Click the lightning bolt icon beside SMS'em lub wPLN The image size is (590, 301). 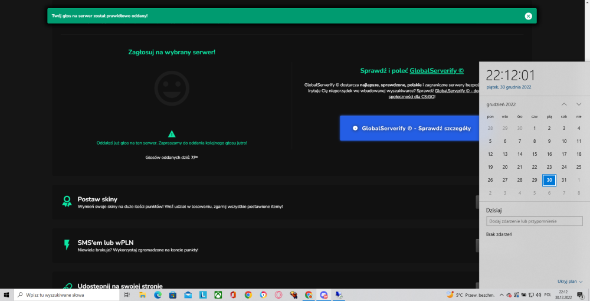pos(67,244)
